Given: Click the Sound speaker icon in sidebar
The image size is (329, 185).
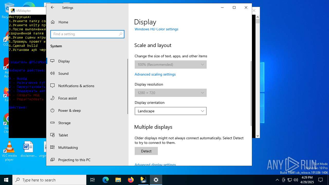Looking at the screenshot, I should click(52, 73).
